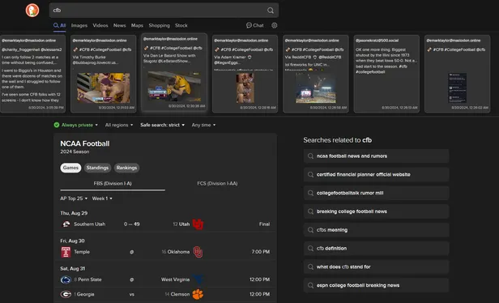
Task: Open the fireworks stadium thumbnail in RedditCFB post
Action: [316, 87]
